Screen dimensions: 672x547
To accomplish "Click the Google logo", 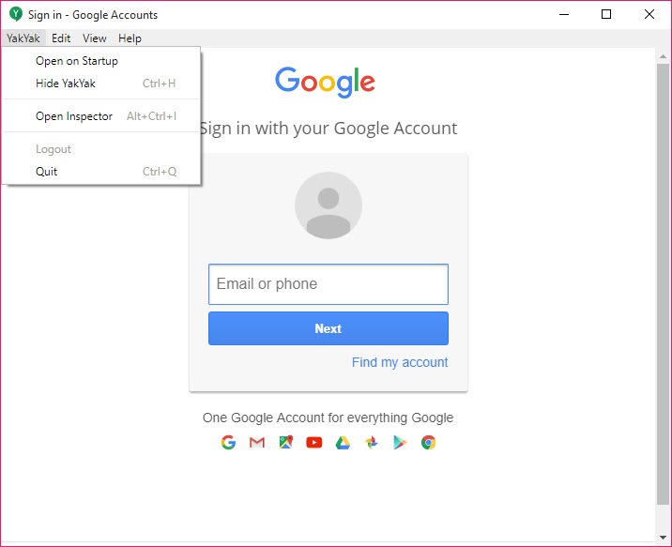I will pos(325,82).
